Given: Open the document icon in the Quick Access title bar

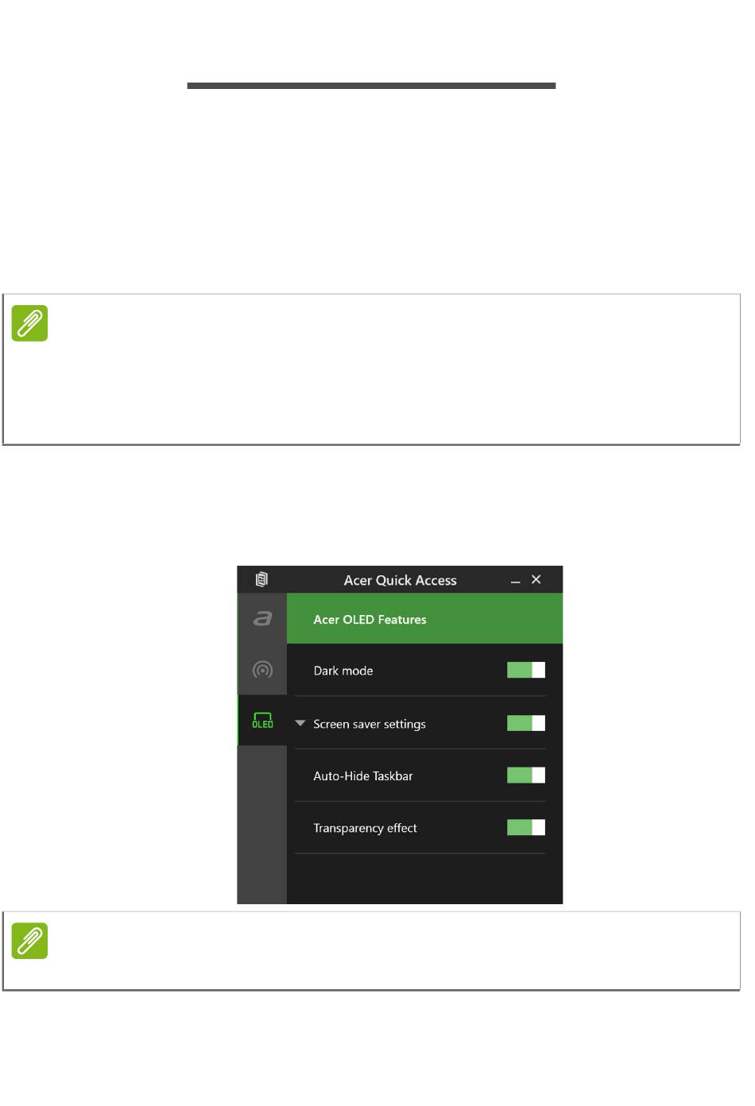Looking at the screenshot, I should (261, 579).
